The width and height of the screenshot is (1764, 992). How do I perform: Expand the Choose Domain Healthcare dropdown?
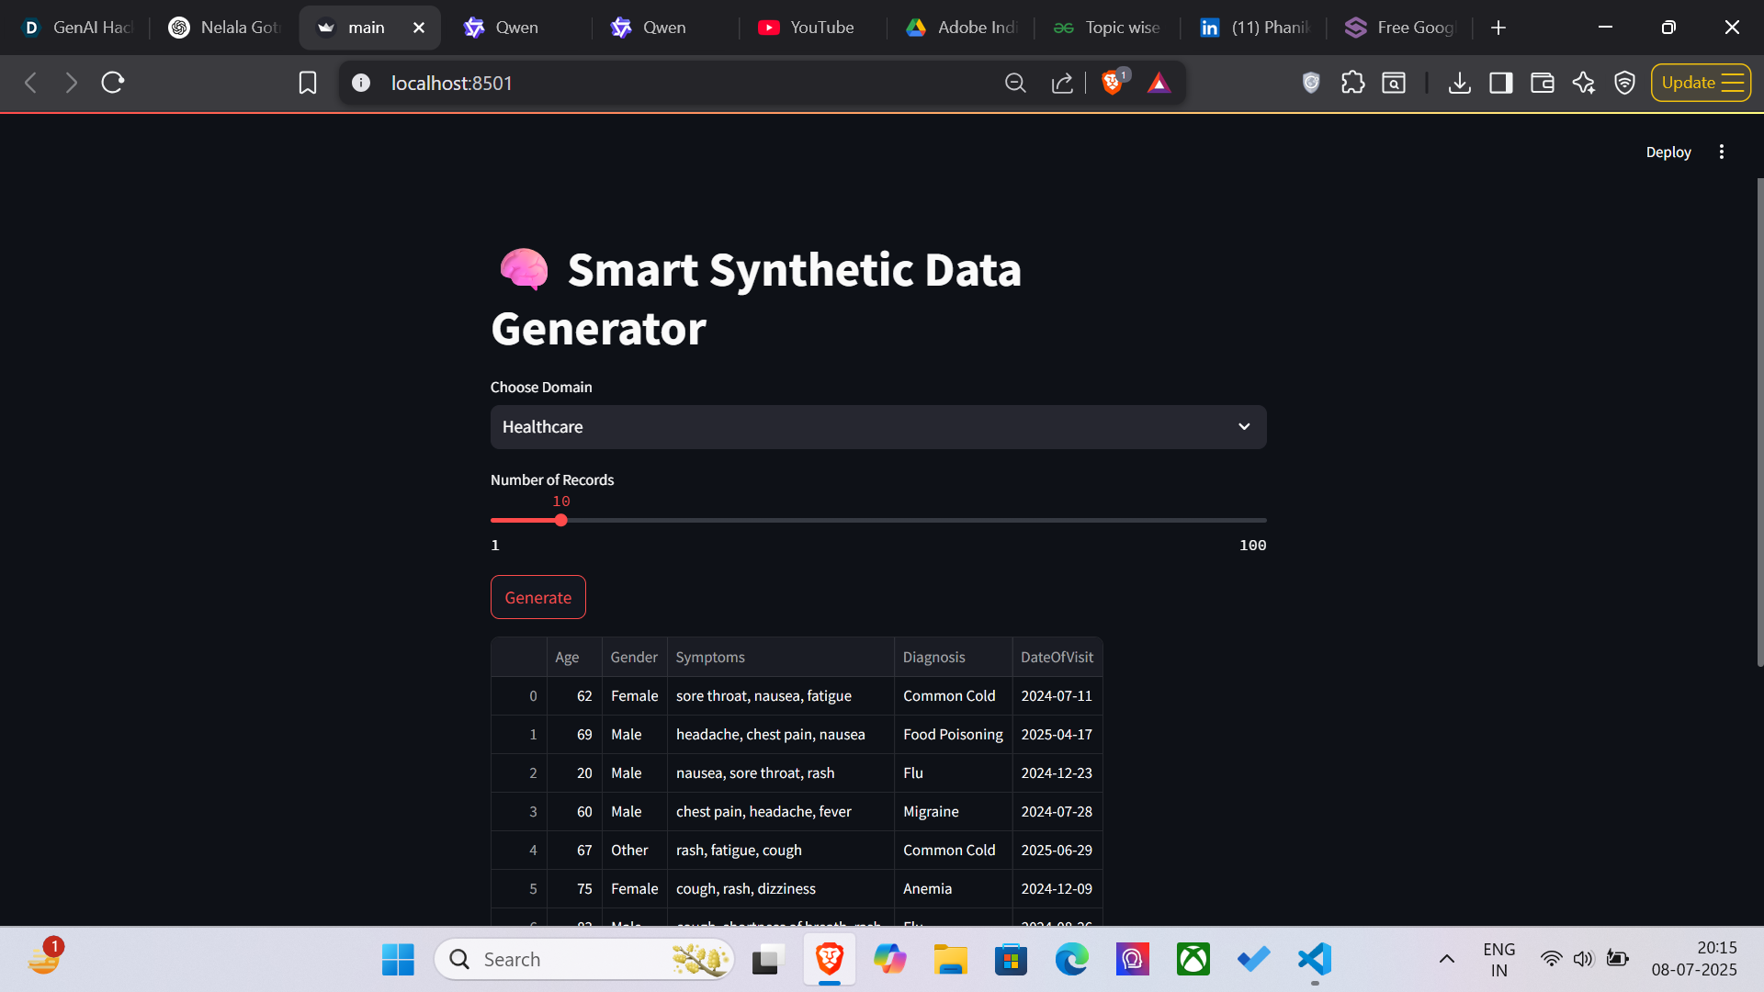877,427
